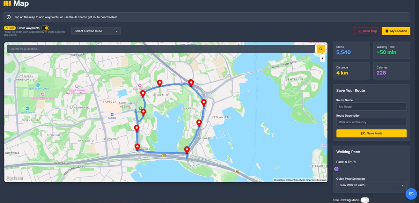Click the yellow Map logo icon in the header
Image resolution: width=419 pixels, height=203 pixels.
click(x=7, y=4)
